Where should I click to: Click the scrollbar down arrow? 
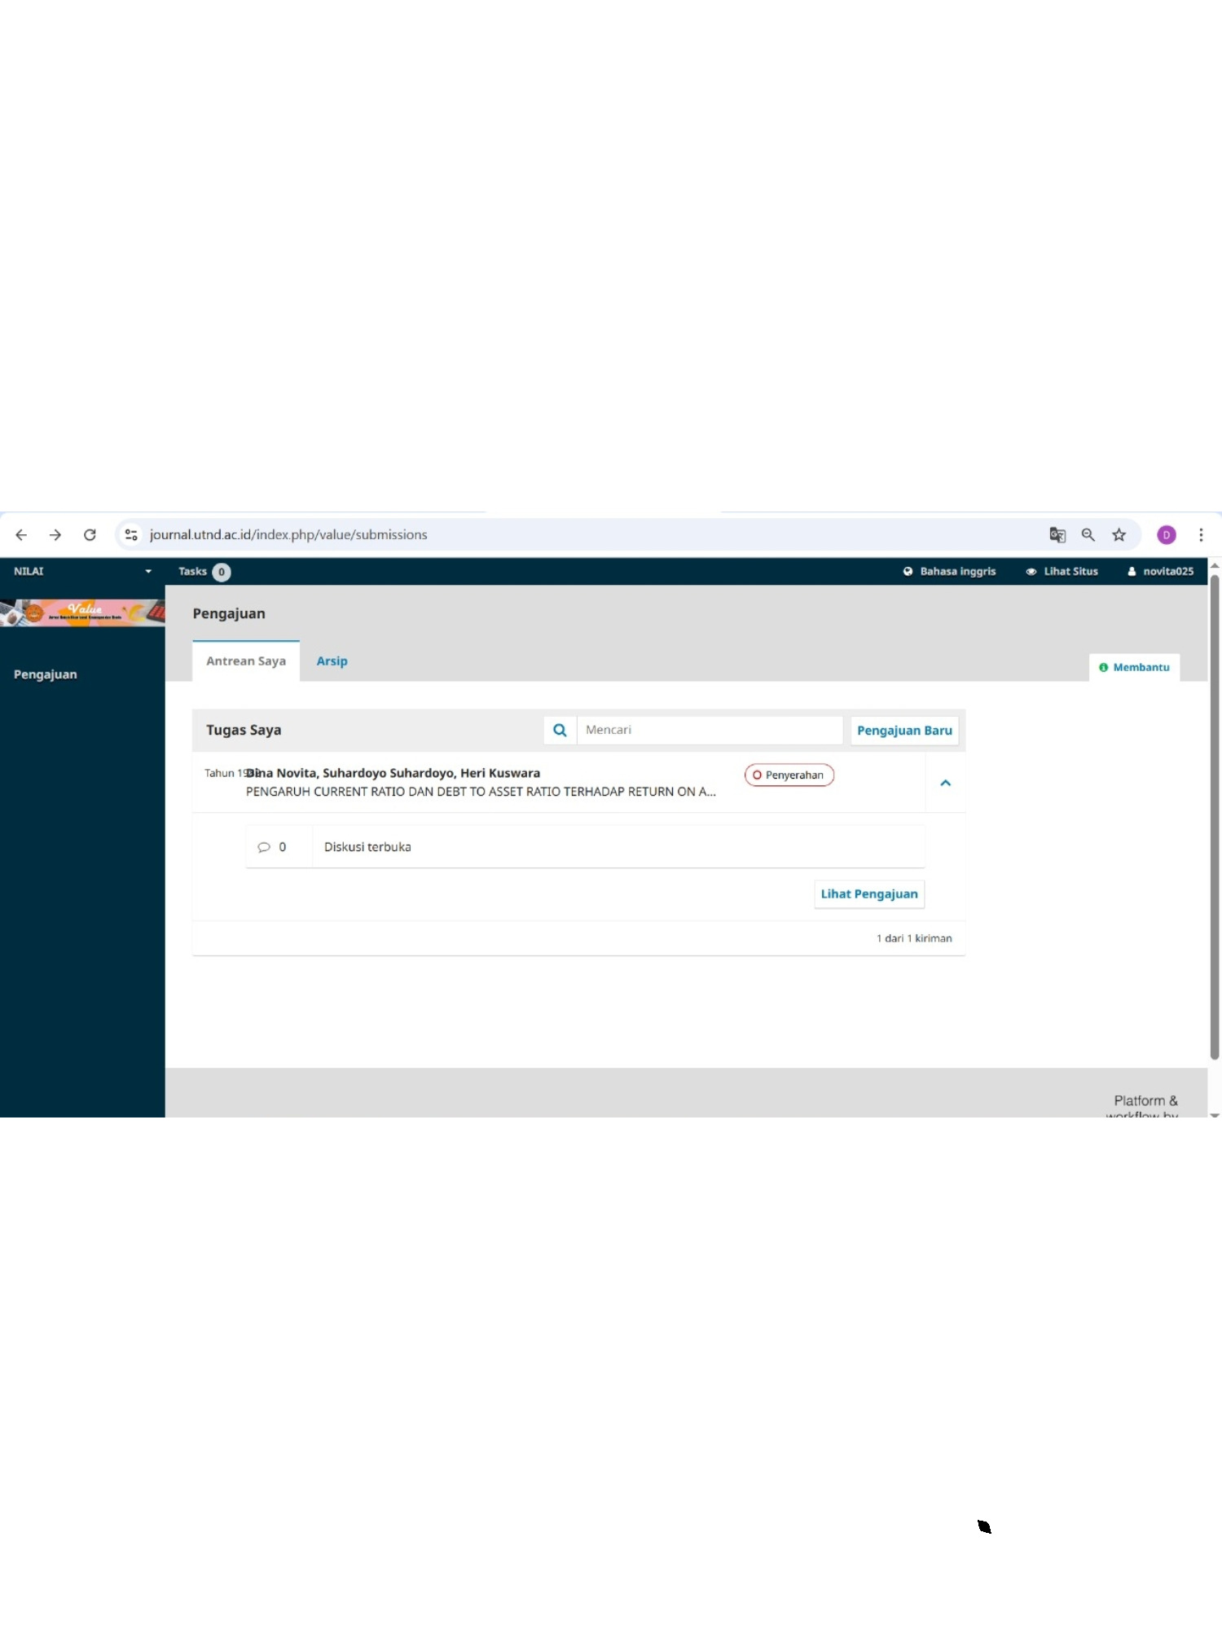coord(1215,1115)
